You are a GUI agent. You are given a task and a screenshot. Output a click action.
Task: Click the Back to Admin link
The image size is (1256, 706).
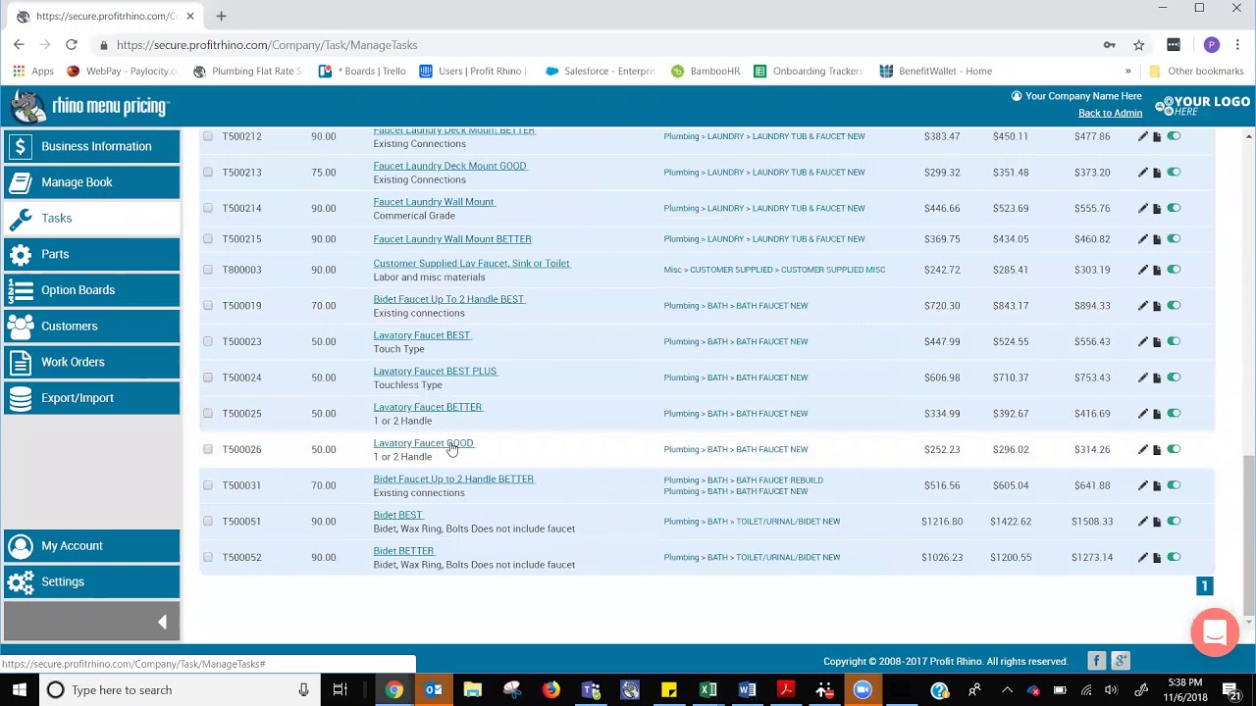pyautogui.click(x=1110, y=113)
